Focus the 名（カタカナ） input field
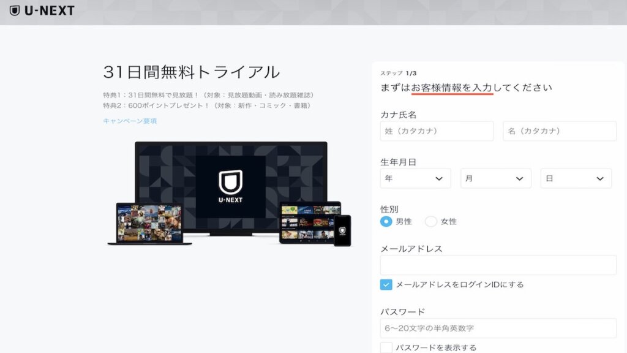 pos(560,131)
